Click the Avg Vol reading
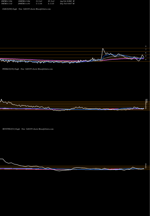Viewport: 150px width, 216px height. [67, 1]
